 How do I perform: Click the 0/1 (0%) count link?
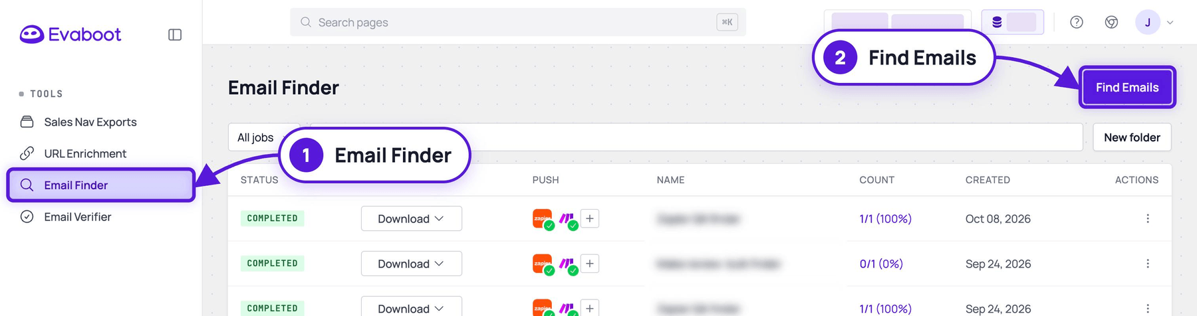pos(881,264)
